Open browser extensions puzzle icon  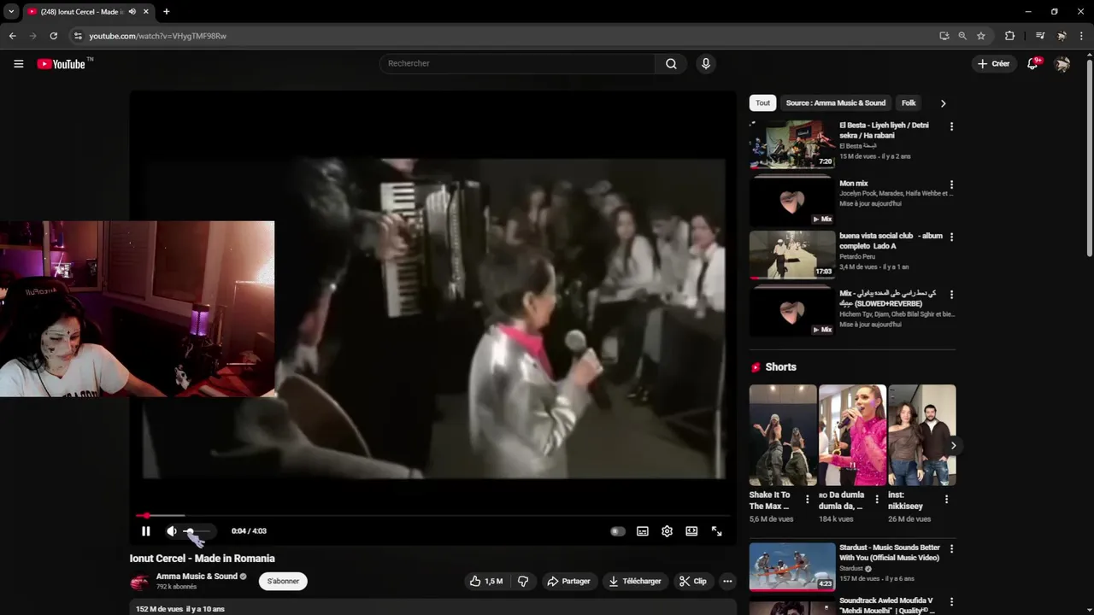tap(1009, 36)
